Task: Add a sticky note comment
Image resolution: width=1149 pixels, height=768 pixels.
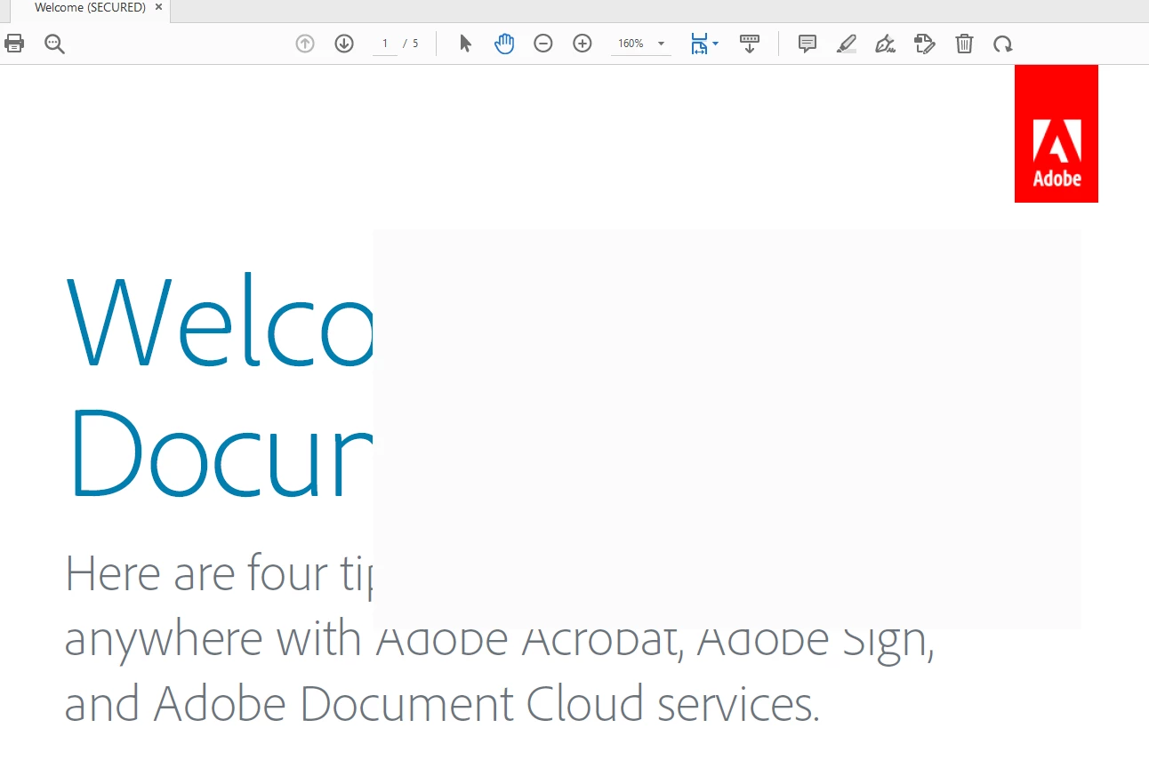Action: (x=808, y=44)
